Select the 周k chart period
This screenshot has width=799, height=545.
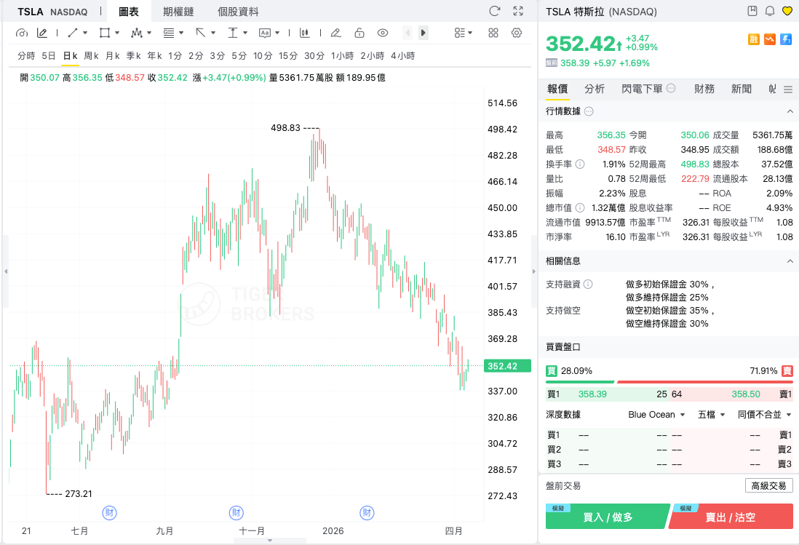(91, 55)
